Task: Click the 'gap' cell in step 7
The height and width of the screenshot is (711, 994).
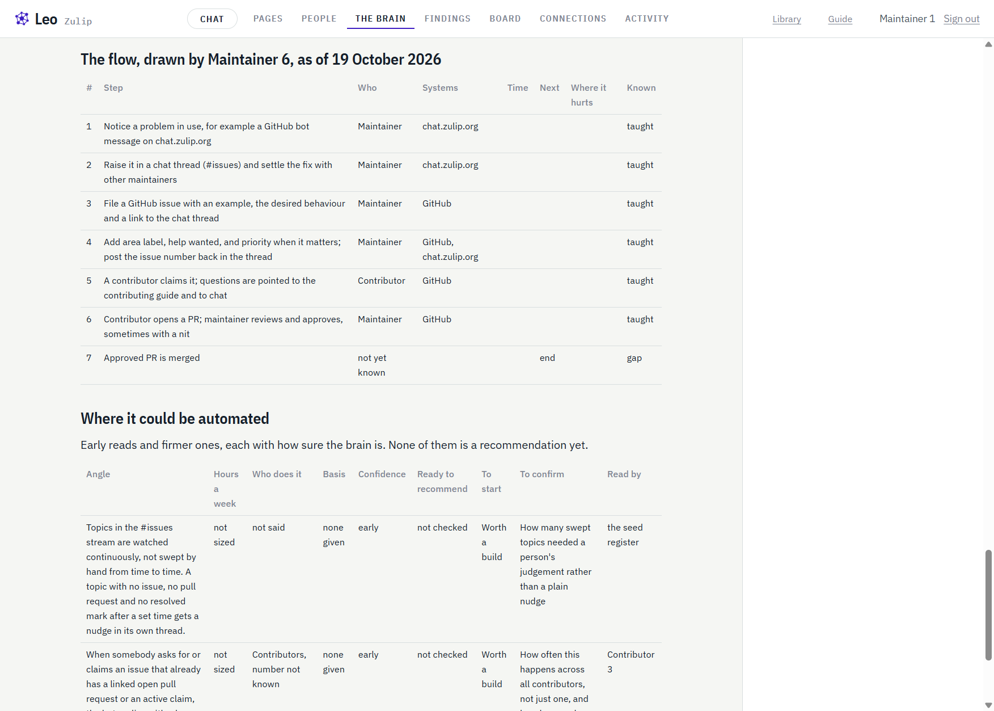Action: tap(634, 357)
